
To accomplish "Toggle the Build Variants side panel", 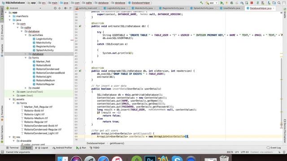I will coord(2,134).
